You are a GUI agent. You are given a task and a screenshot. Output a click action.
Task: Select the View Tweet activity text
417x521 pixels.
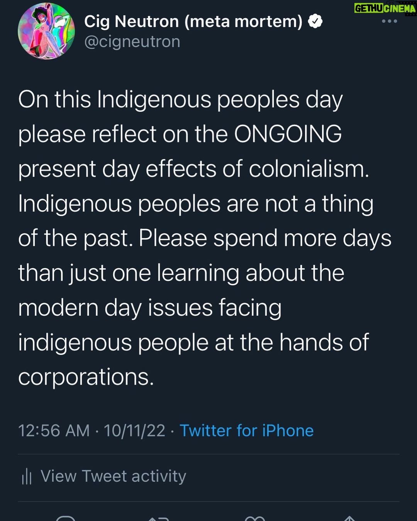[x=113, y=476]
